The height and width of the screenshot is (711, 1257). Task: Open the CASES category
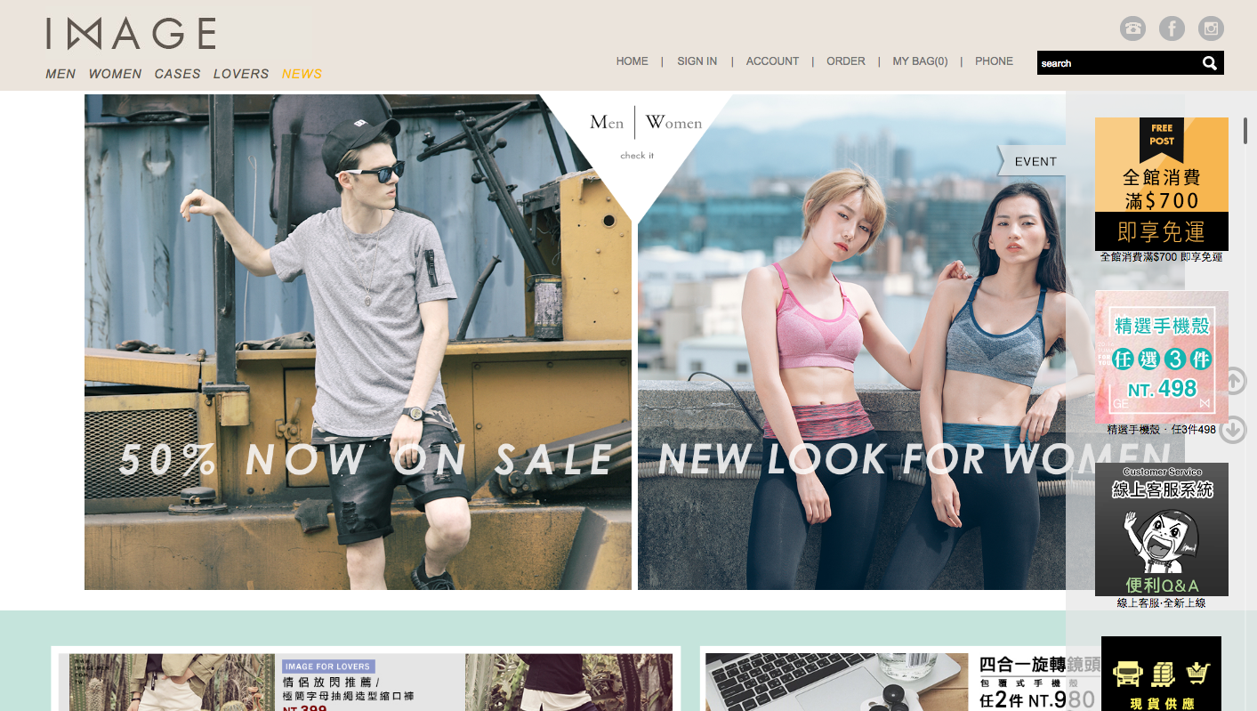pos(177,74)
